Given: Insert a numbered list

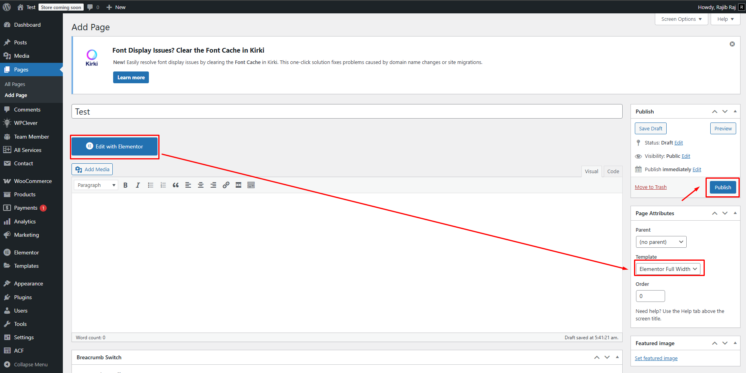Looking at the screenshot, I should click(163, 185).
